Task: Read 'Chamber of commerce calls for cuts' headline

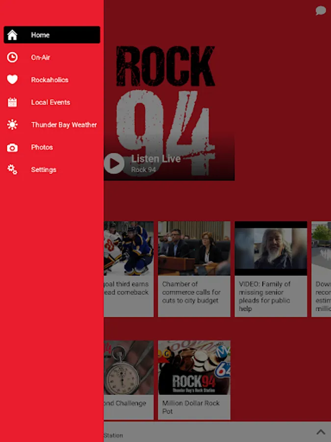Action: tap(191, 292)
